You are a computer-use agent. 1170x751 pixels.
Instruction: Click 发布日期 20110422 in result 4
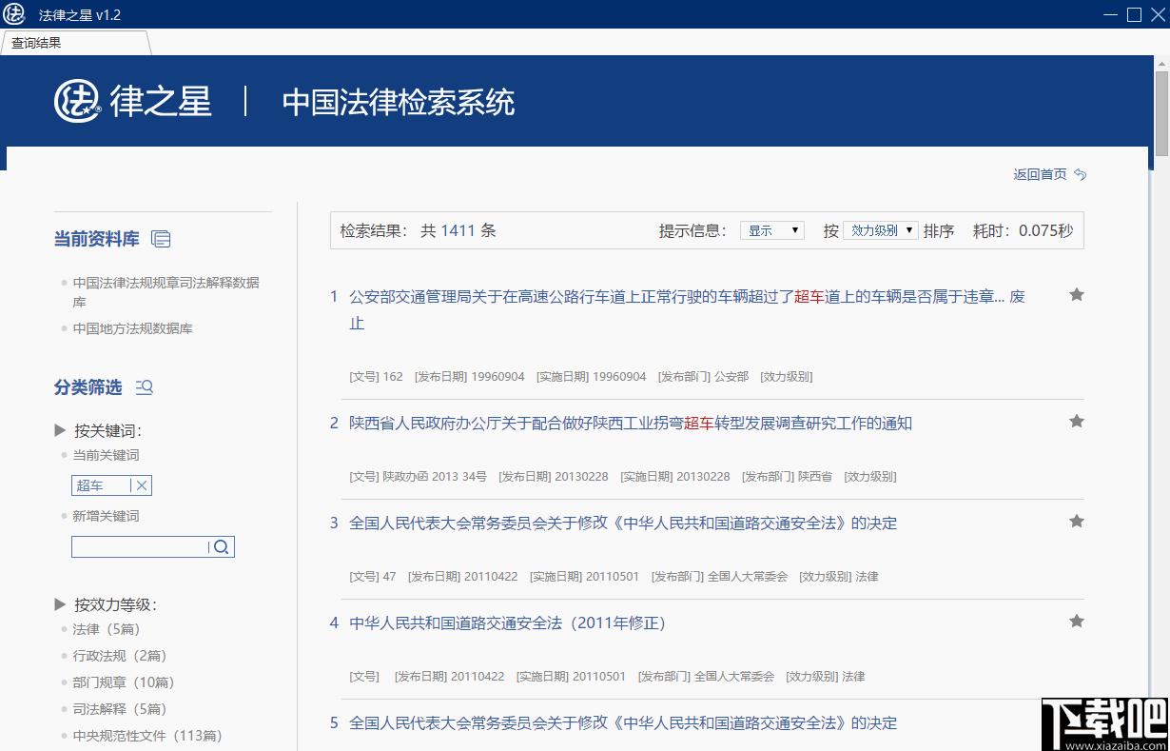(x=449, y=676)
